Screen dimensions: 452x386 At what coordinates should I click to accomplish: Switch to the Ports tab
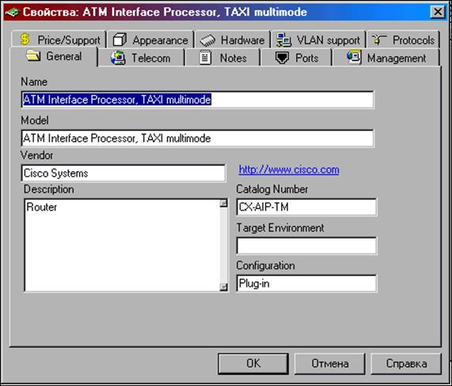296,57
